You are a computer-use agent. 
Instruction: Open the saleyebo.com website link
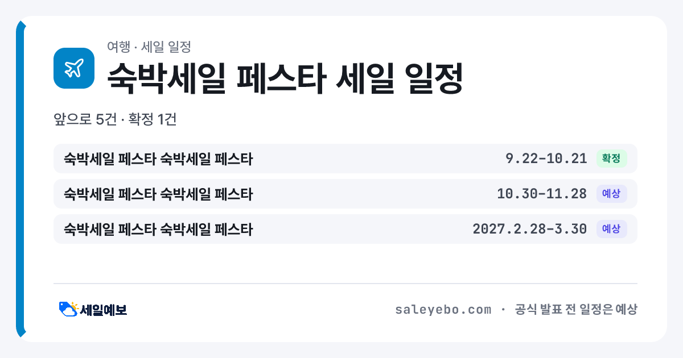(x=443, y=310)
